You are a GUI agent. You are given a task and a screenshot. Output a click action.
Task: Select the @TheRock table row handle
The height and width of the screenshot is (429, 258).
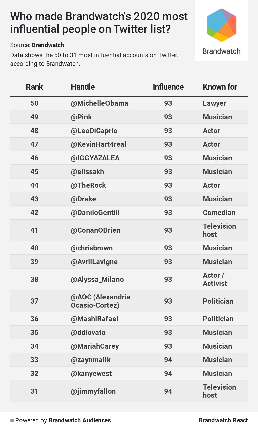point(88,185)
